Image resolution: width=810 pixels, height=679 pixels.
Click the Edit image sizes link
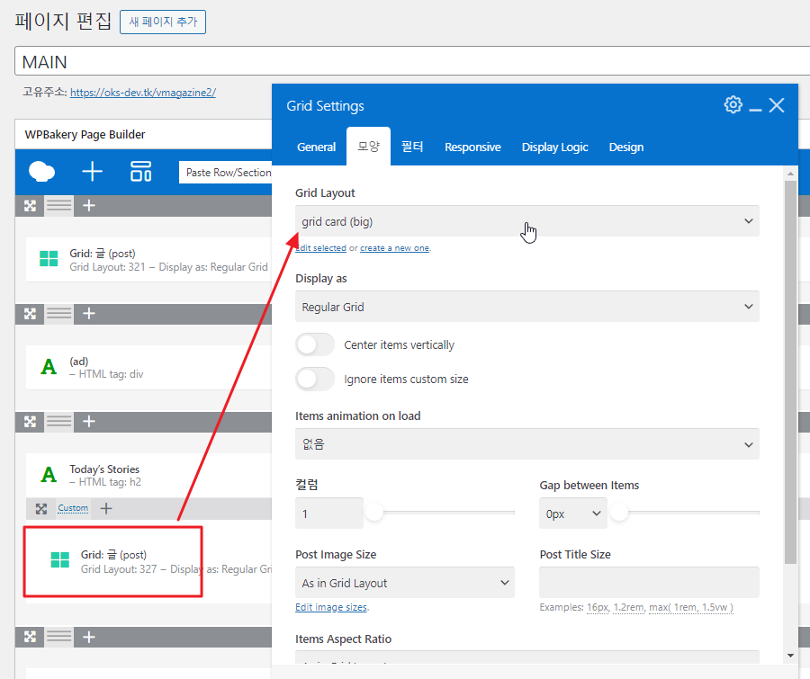331,607
